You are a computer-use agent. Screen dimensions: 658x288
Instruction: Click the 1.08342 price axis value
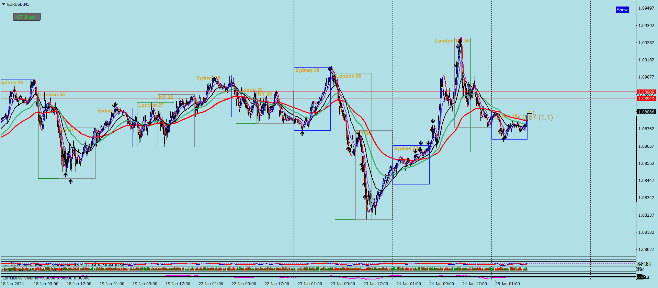[x=646, y=198]
